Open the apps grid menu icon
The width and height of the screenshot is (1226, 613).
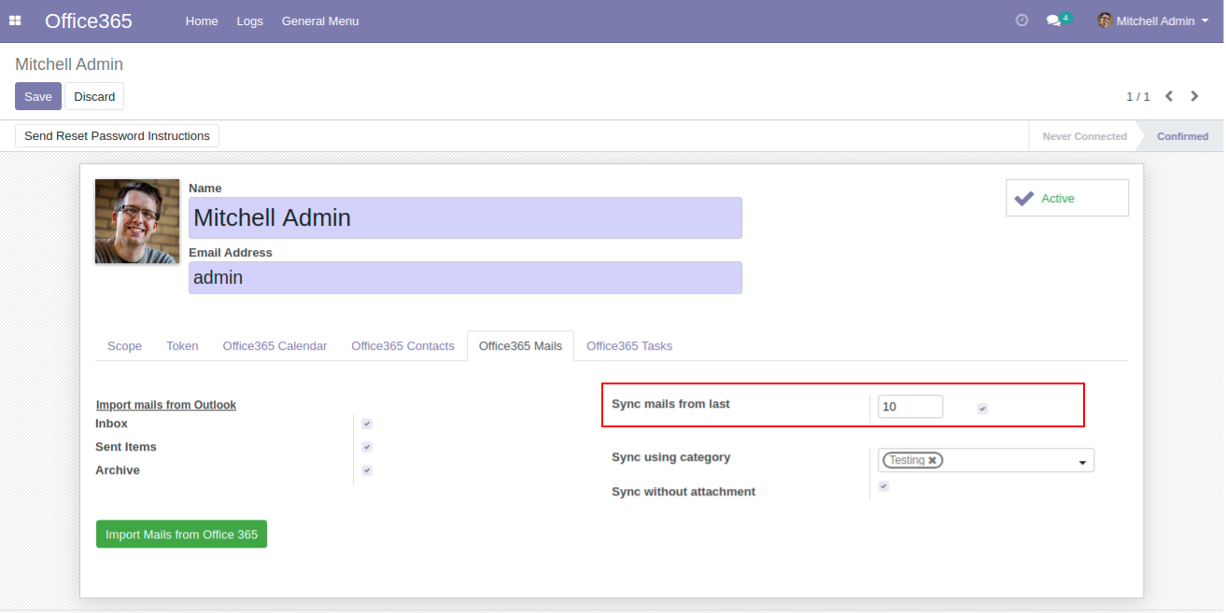pyautogui.click(x=15, y=21)
